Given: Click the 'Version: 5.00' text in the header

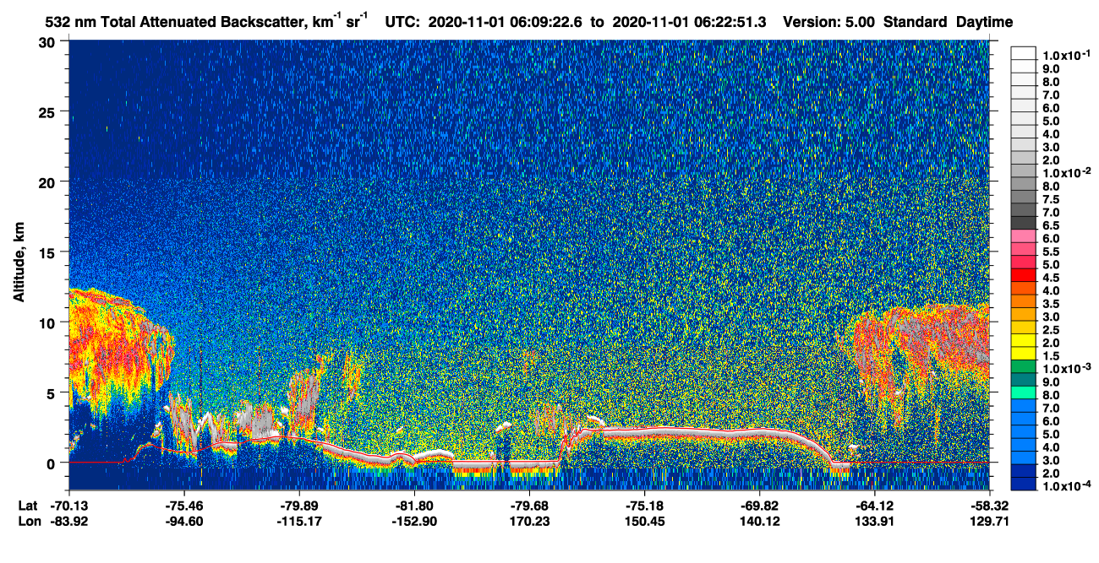Looking at the screenshot, I should (x=829, y=22).
